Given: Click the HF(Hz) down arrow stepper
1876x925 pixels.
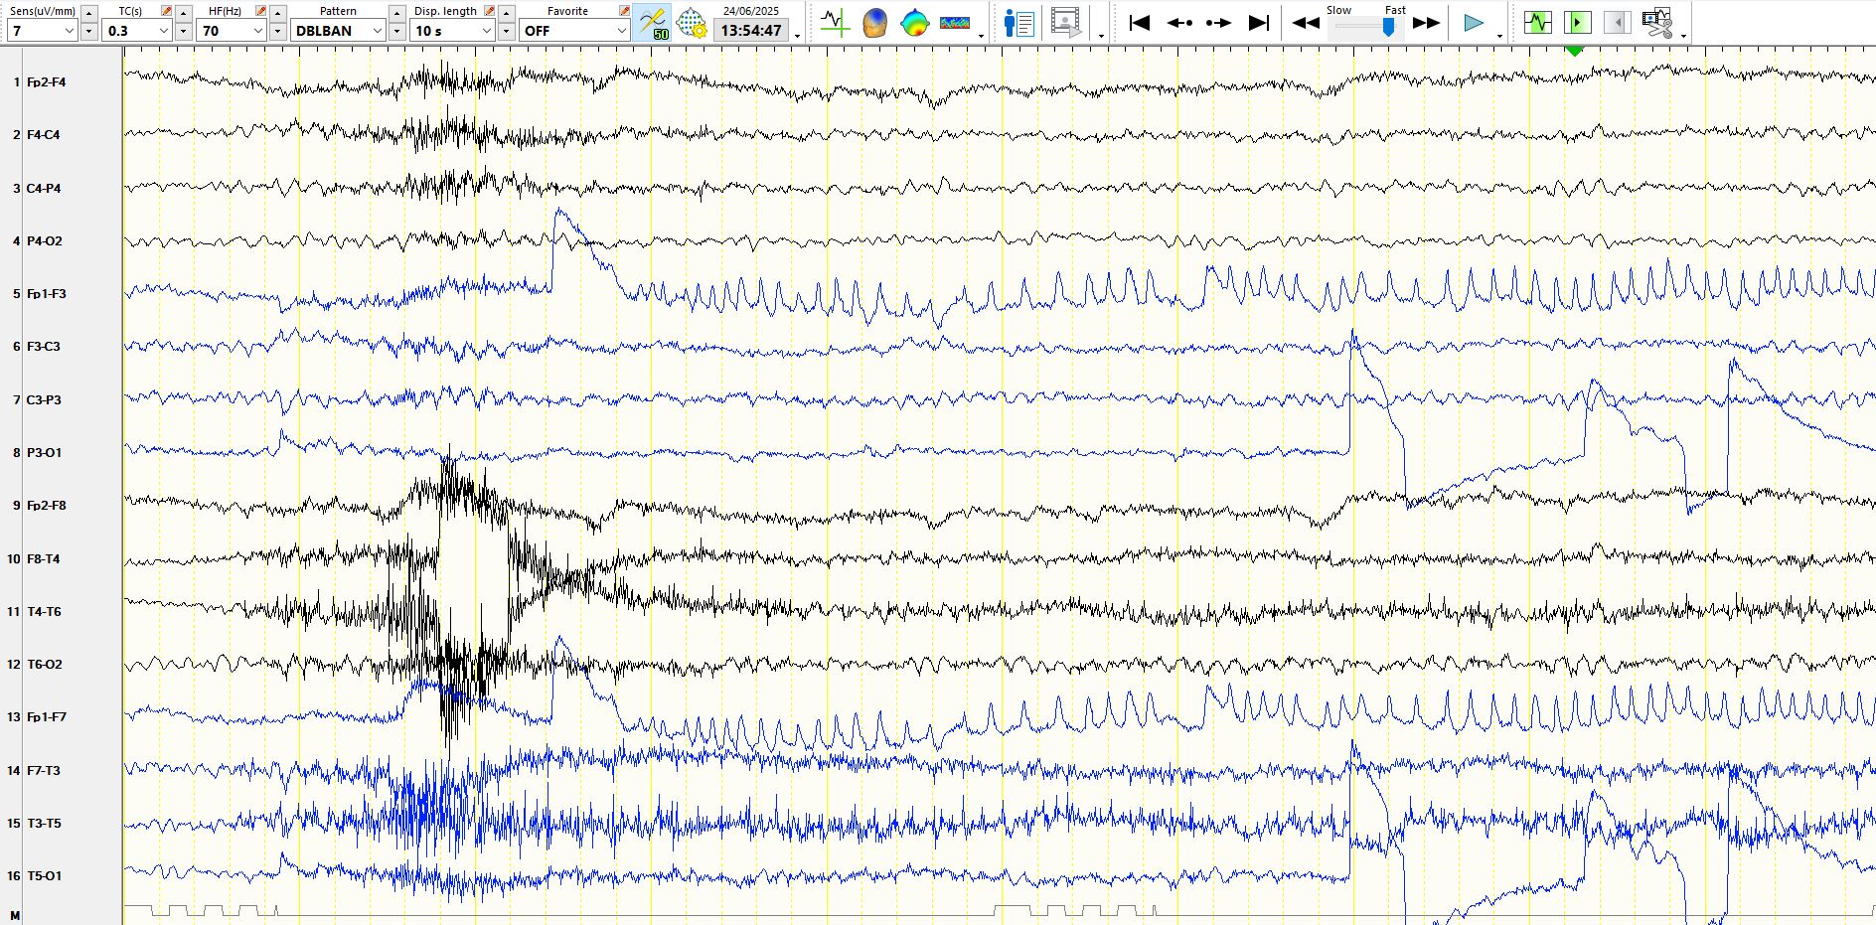Looking at the screenshot, I should click(x=277, y=32).
